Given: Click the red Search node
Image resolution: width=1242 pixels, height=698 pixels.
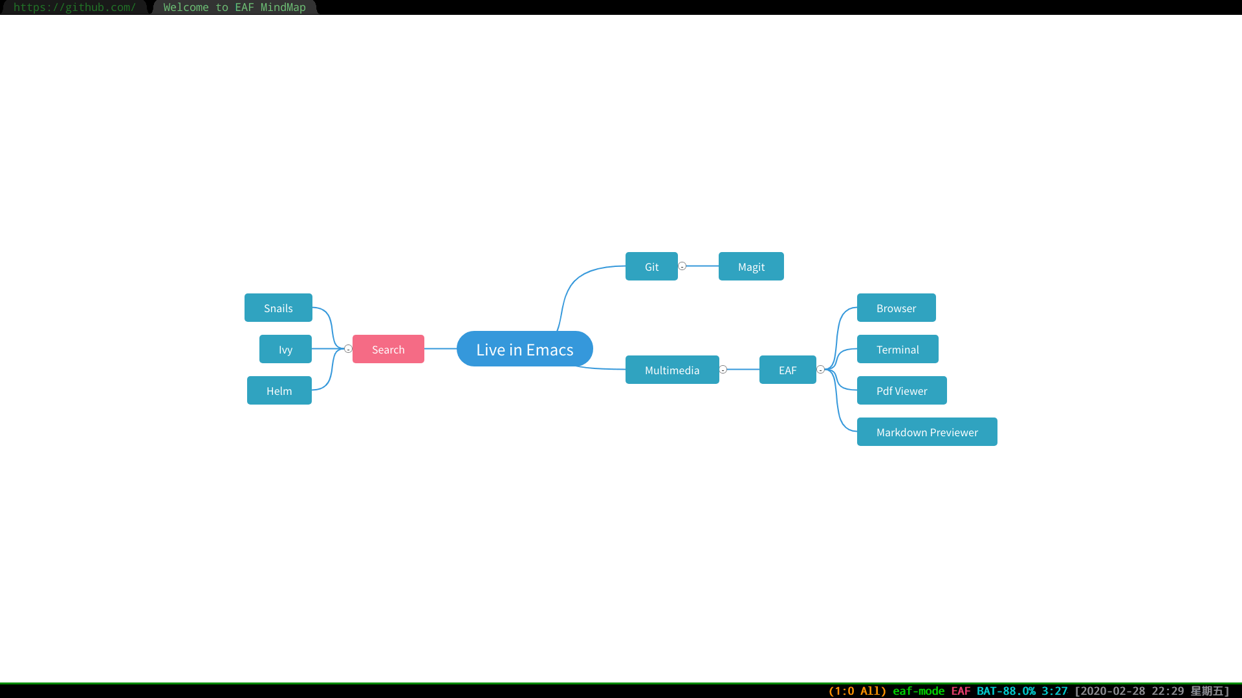Looking at the screenshot, I should (x=388, y=349).
